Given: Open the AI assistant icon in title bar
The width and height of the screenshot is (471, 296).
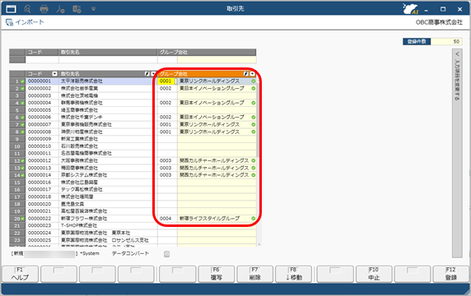Looking at the screenshot, I should [411, 9].
